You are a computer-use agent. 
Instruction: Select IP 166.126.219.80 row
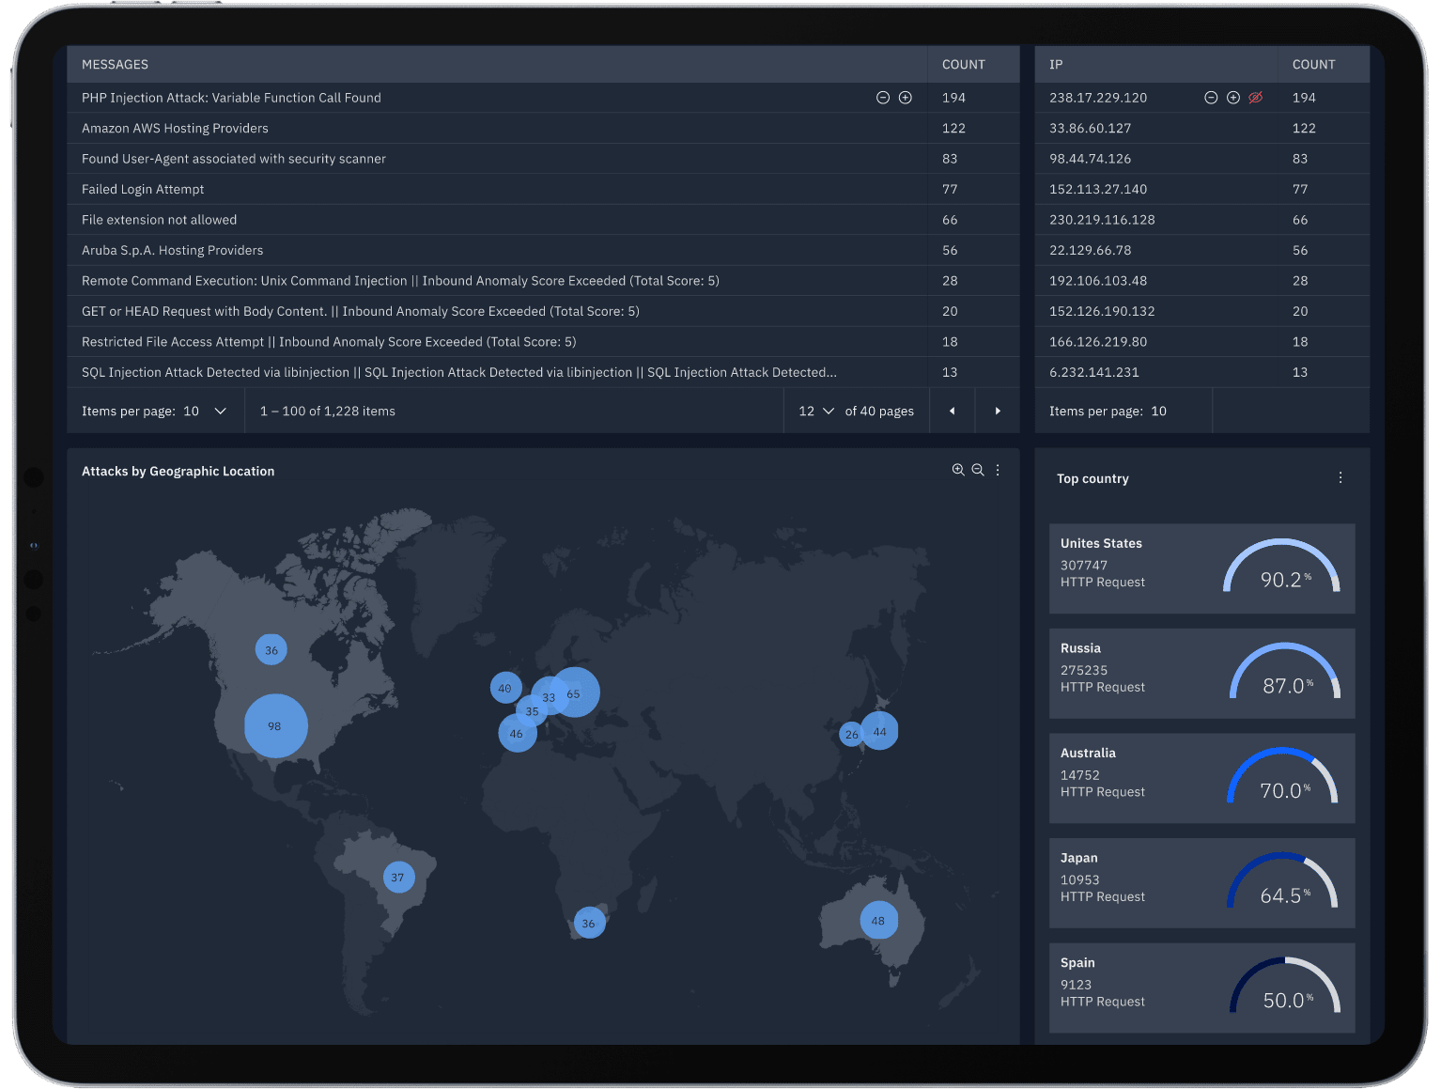coord(1202,342)
